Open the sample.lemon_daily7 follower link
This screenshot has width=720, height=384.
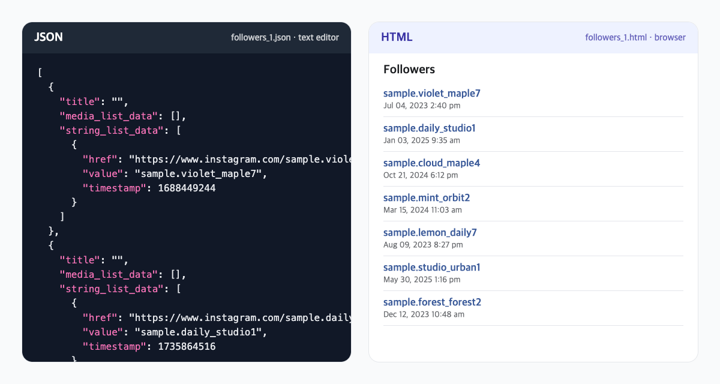430,233
